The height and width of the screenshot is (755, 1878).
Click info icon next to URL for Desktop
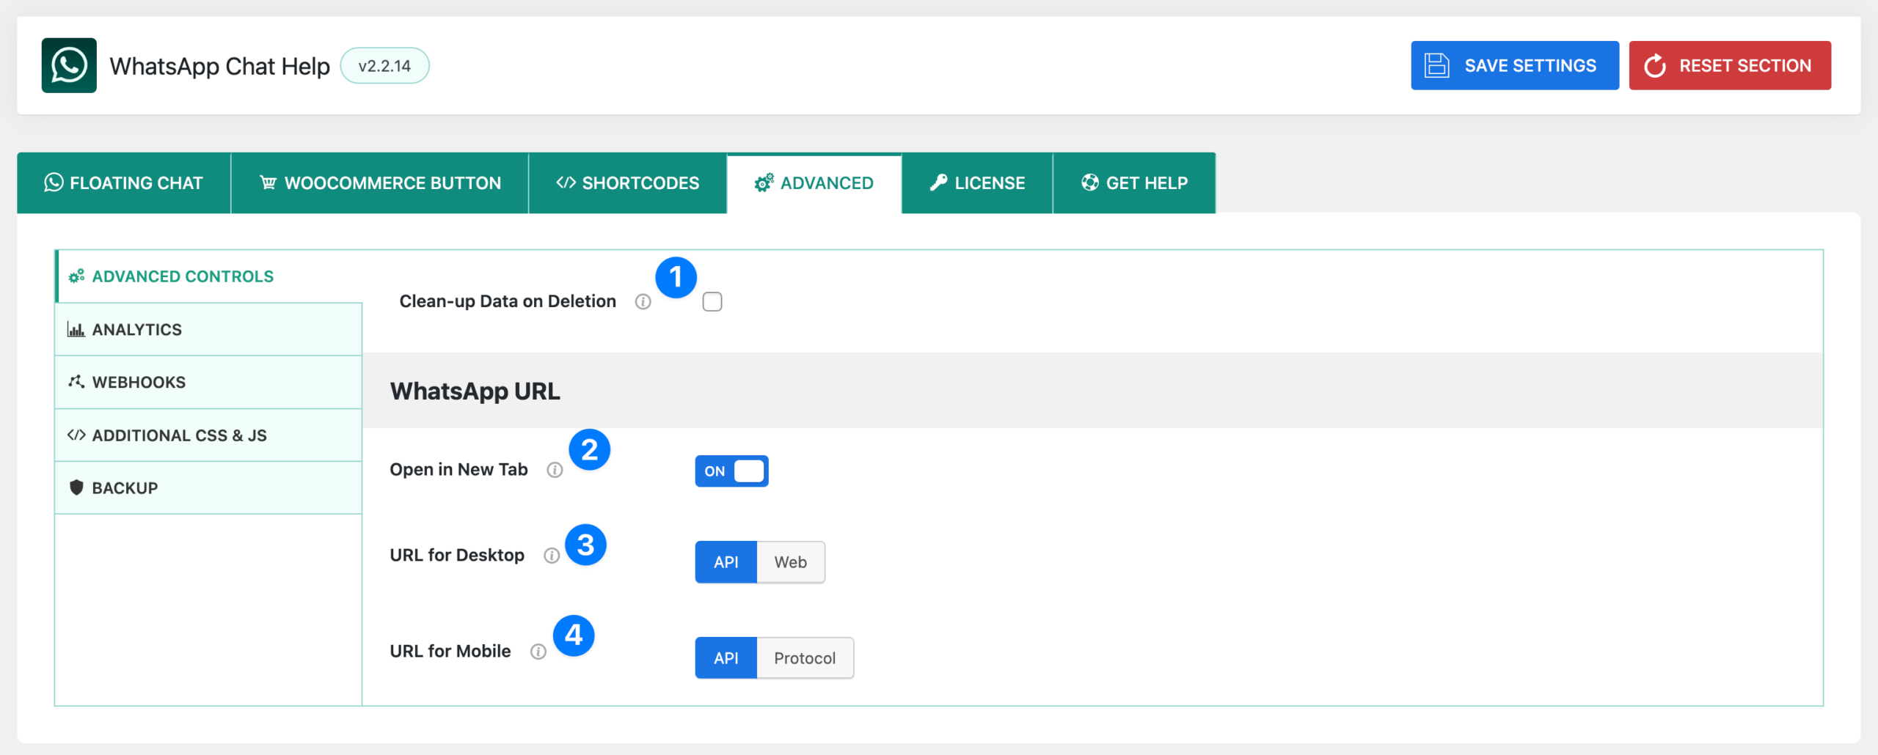tap(552, 556)
